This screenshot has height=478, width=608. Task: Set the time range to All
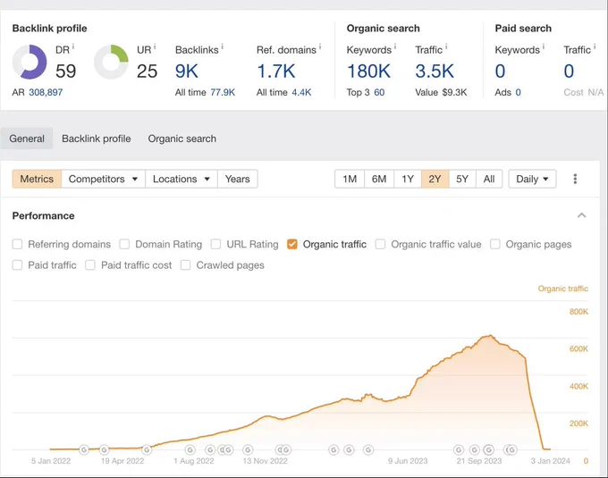click(x=489, y=179)
